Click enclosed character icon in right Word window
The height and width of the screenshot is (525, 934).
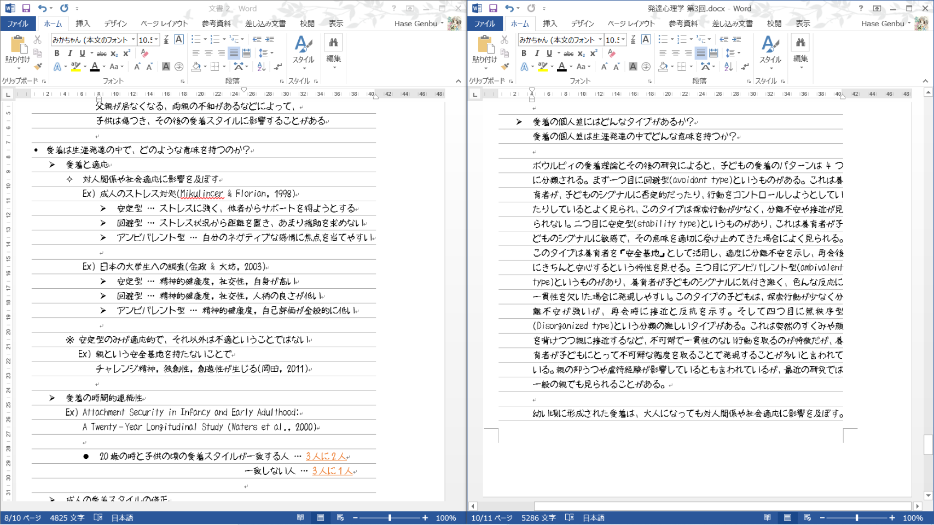pyautogui.click(x=646, y=67)
